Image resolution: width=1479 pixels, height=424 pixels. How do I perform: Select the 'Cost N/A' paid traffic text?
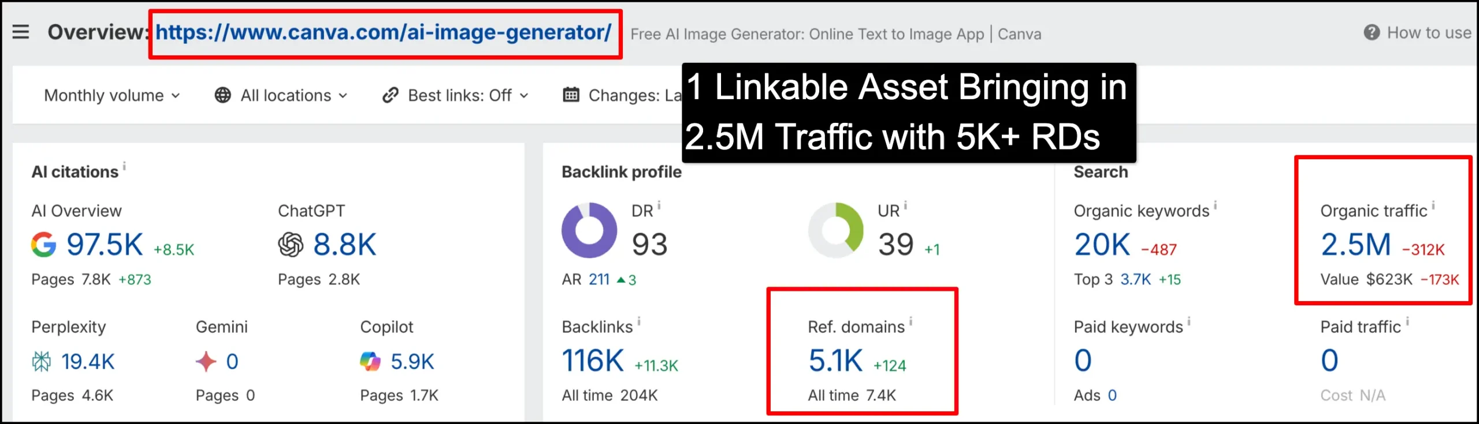1353,396
